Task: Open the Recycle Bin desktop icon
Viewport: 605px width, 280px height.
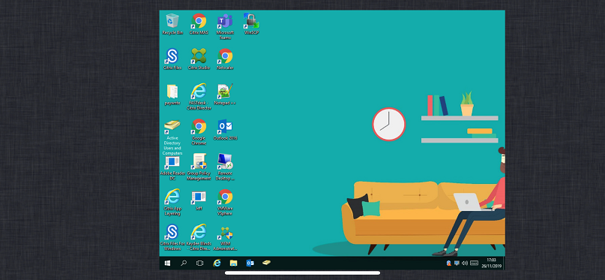Action: click(172, 24)
